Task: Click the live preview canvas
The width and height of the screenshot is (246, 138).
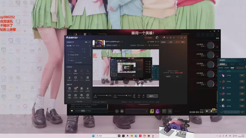Action: 126,68
